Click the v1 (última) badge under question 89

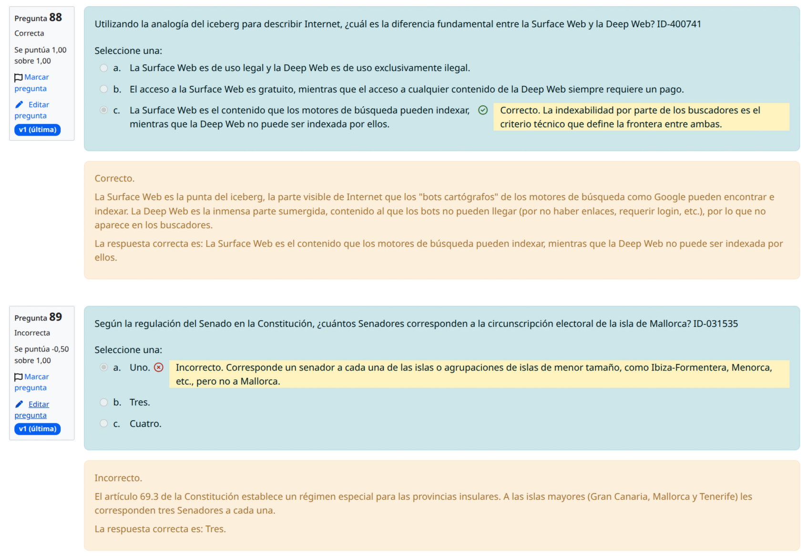[38, 429]
